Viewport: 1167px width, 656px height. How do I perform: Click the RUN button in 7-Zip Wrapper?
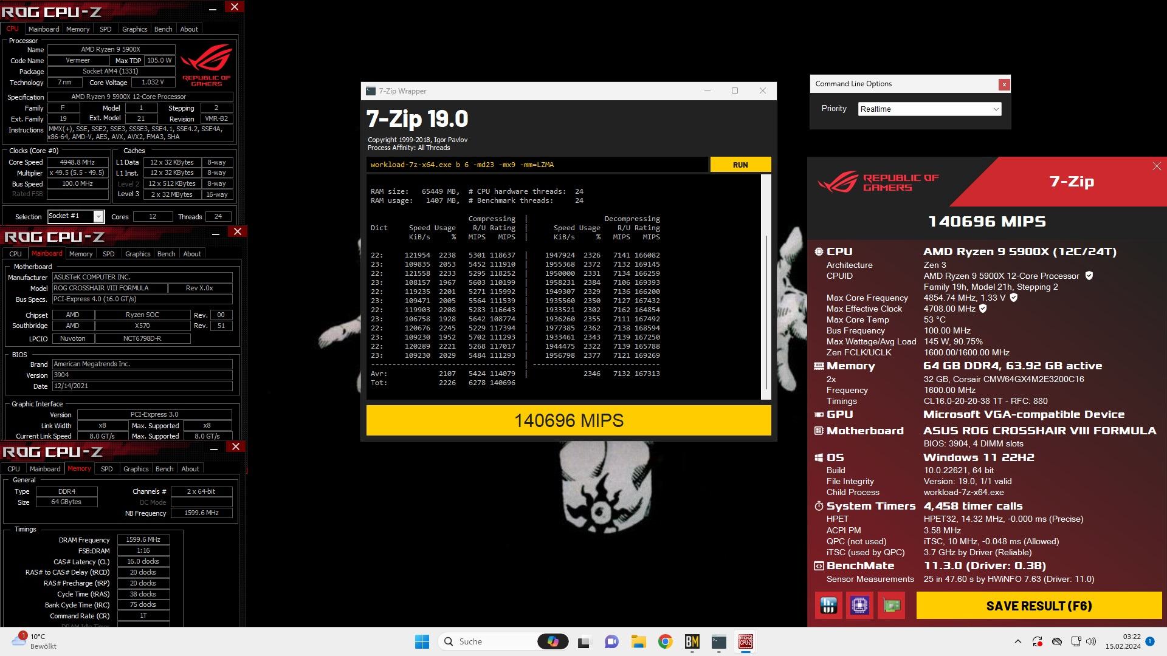[740, 165]
